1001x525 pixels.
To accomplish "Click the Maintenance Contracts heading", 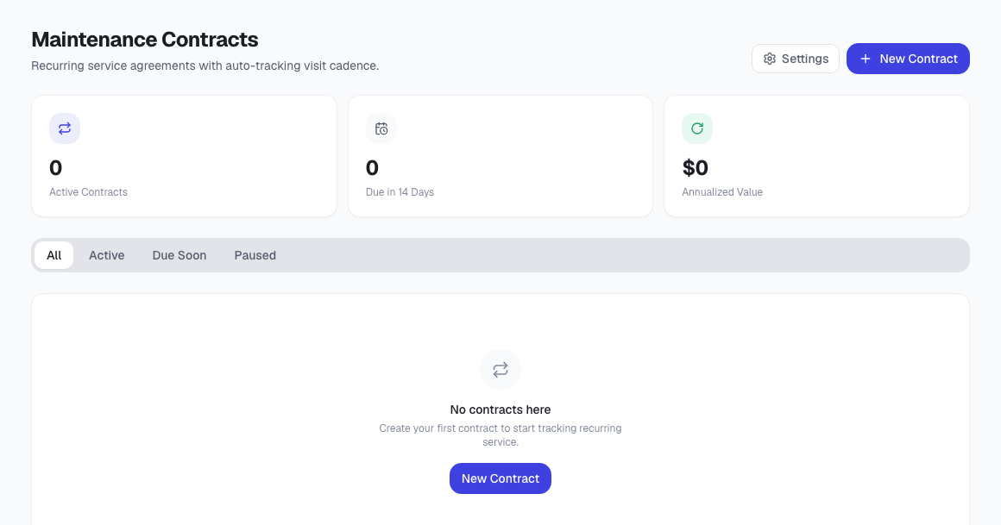I will point(145,40).
